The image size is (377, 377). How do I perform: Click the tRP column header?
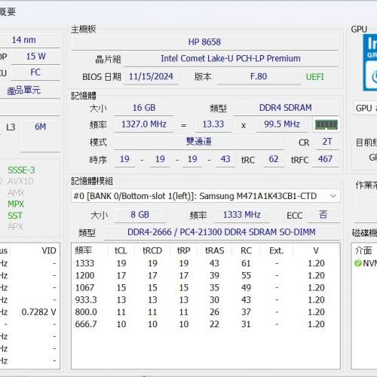tap(183, 251)
